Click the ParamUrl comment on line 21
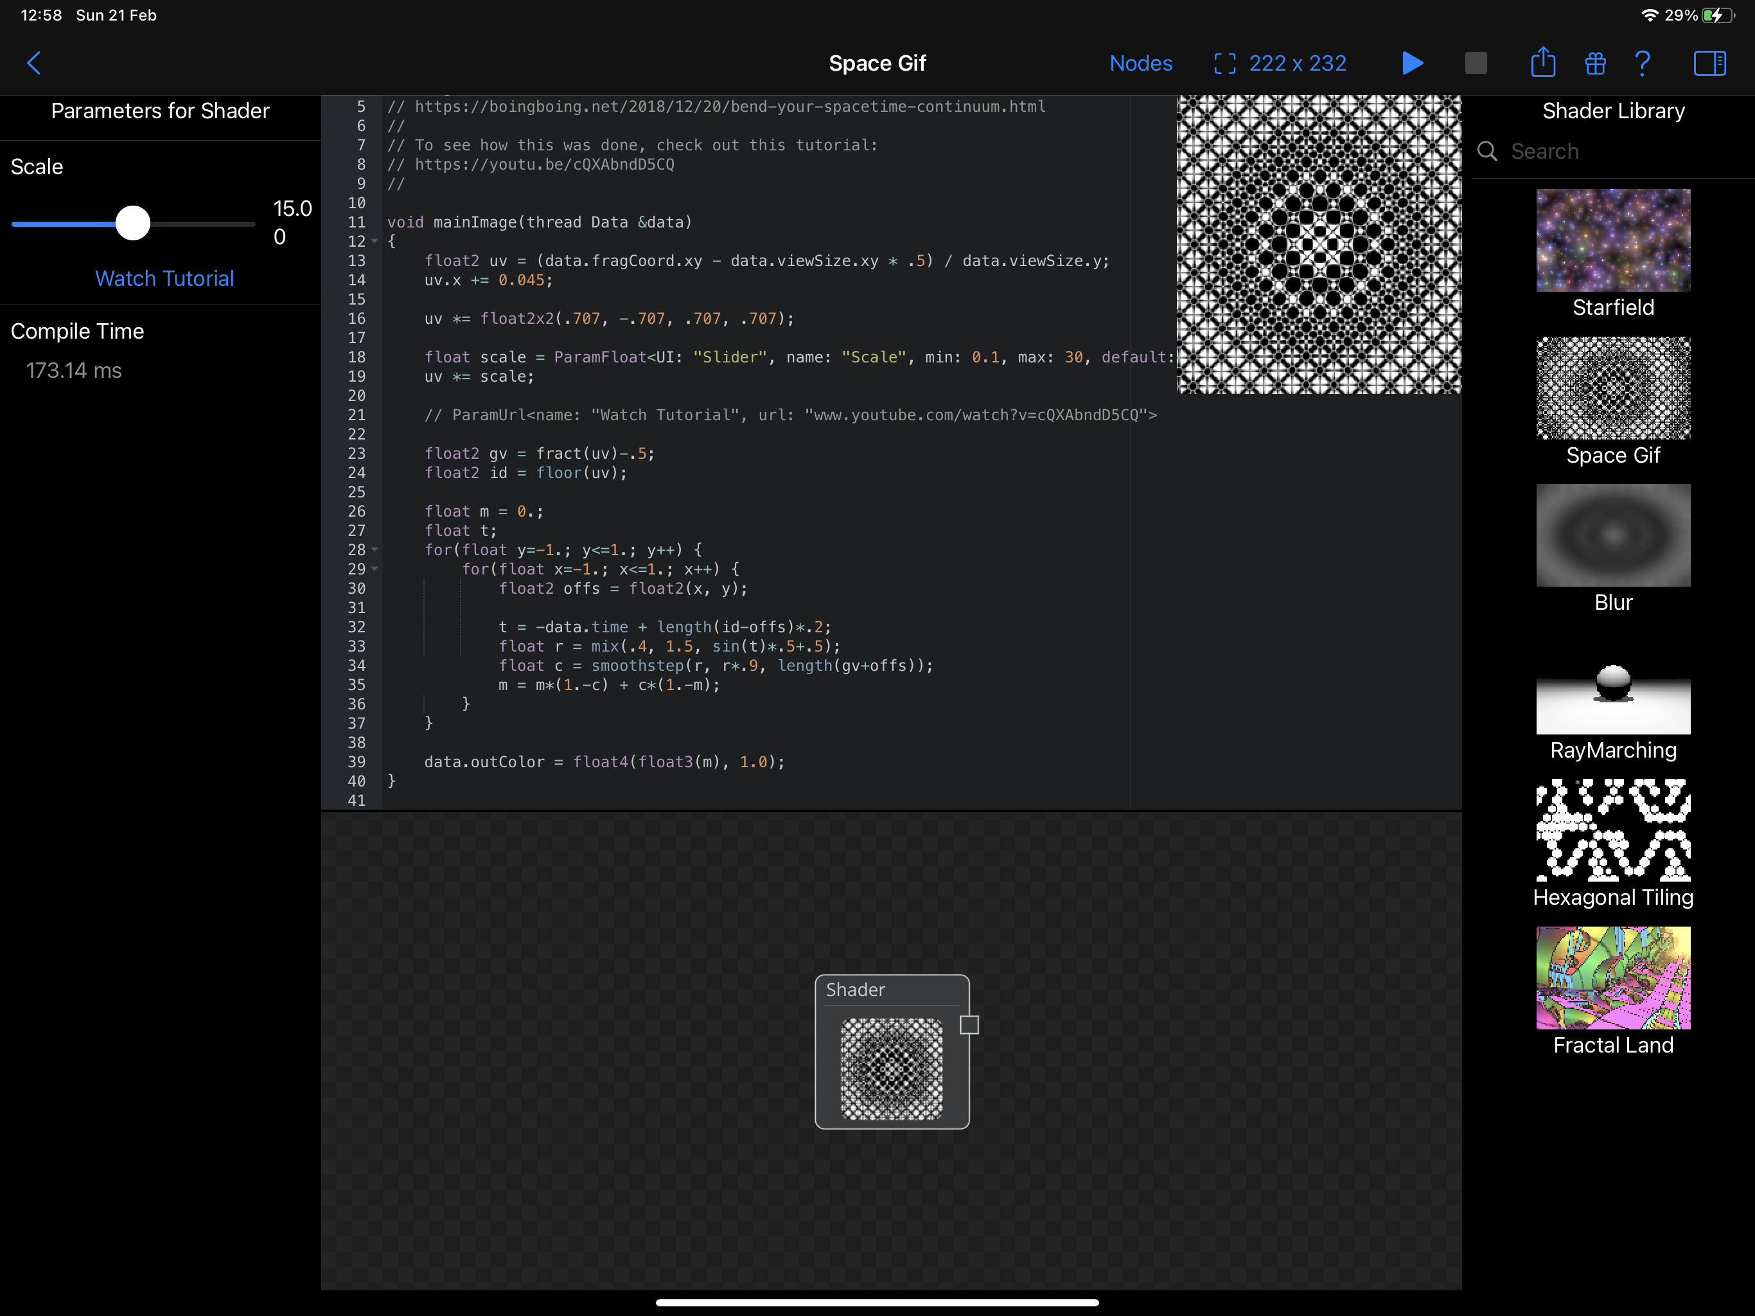Screen dimensions: 1755x1316 (x=790, y=415)
